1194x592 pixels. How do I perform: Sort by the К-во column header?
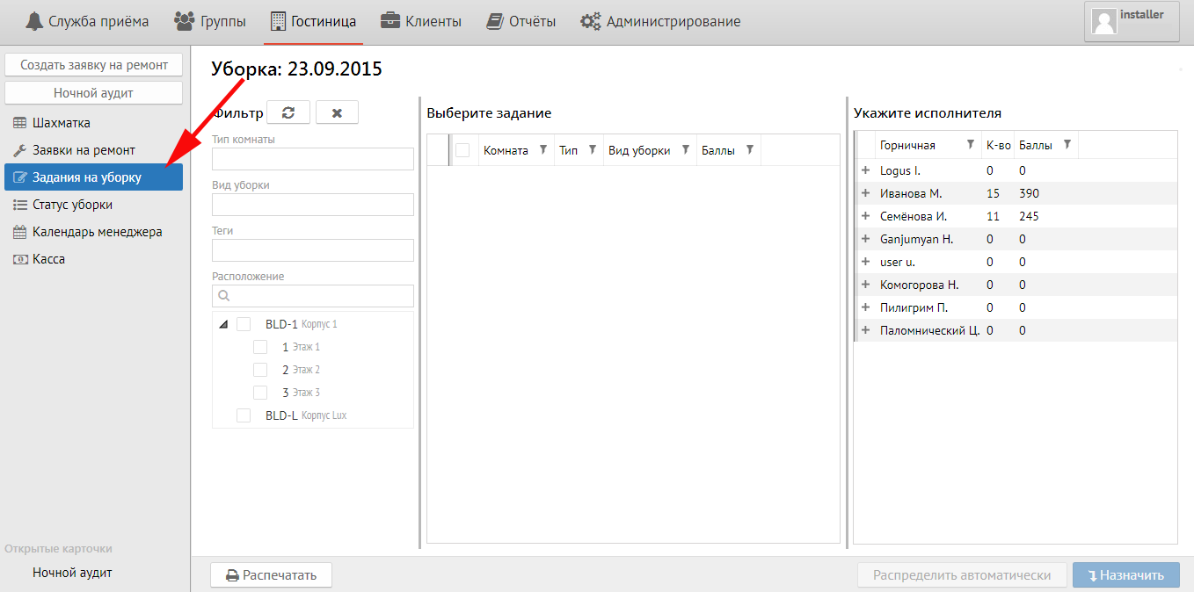(998, 145)
